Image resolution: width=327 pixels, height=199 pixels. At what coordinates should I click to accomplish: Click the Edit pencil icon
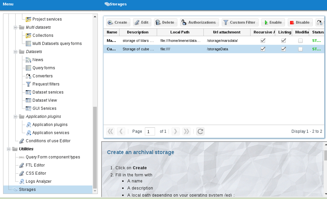[x=137, y=23]
